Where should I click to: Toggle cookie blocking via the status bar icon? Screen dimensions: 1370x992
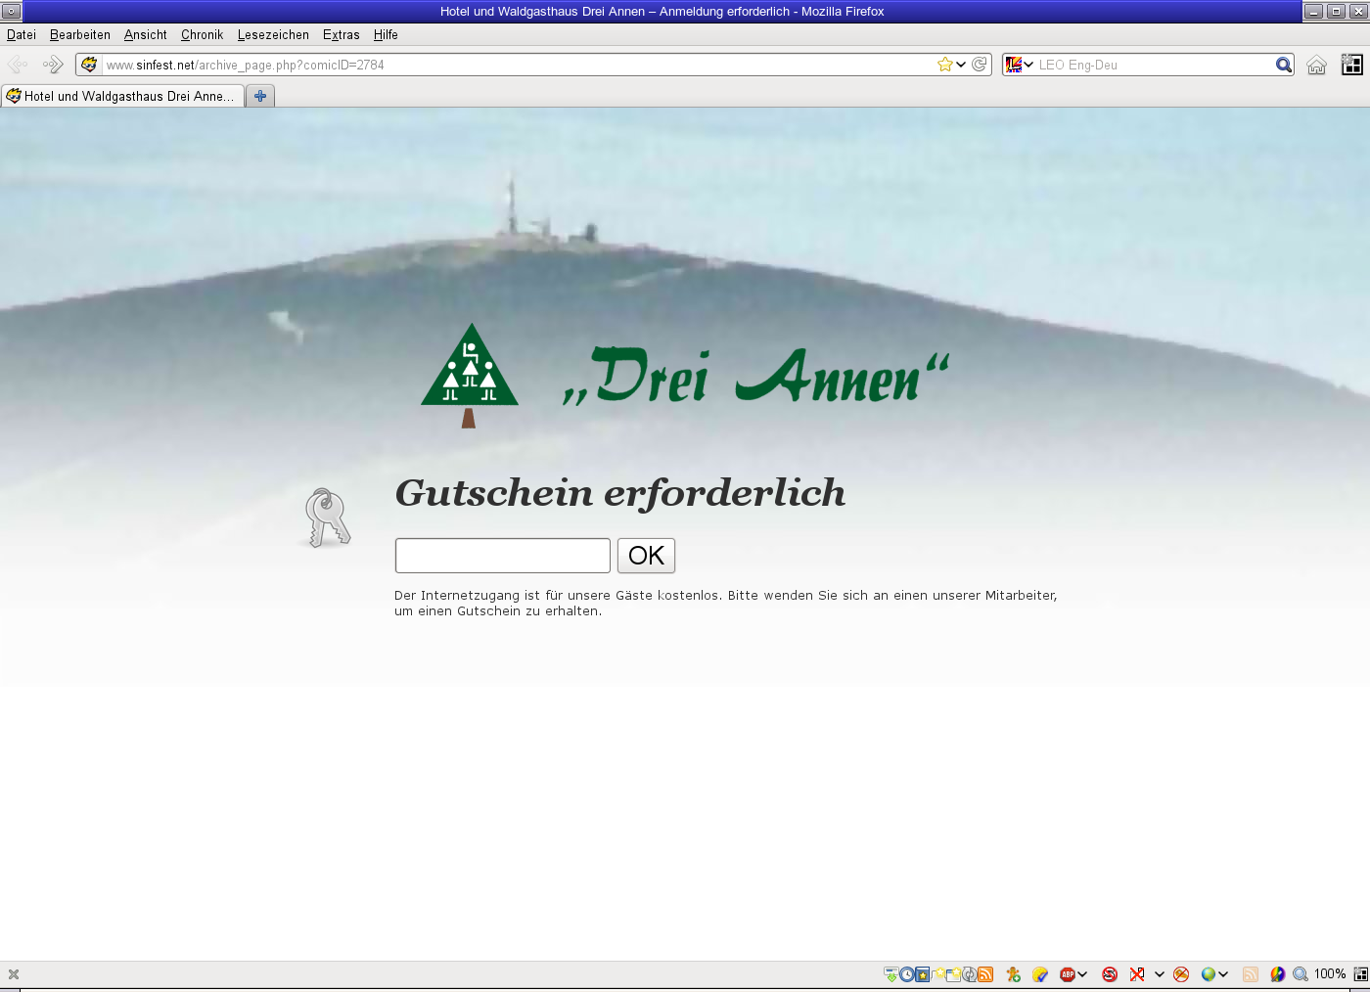[x=1179, y=973]
